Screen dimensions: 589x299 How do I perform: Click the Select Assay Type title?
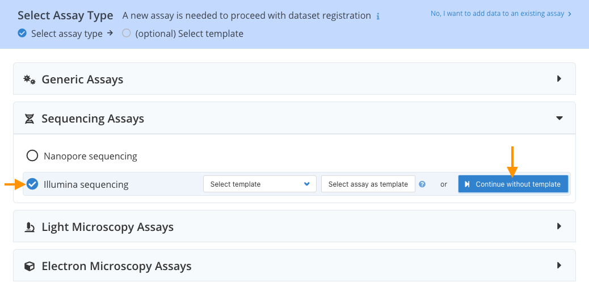point(65,15)
